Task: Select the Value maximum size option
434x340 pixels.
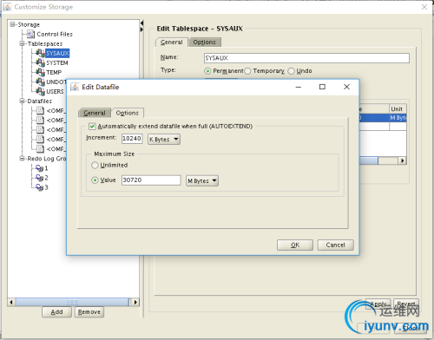Action: coord(95,180)
